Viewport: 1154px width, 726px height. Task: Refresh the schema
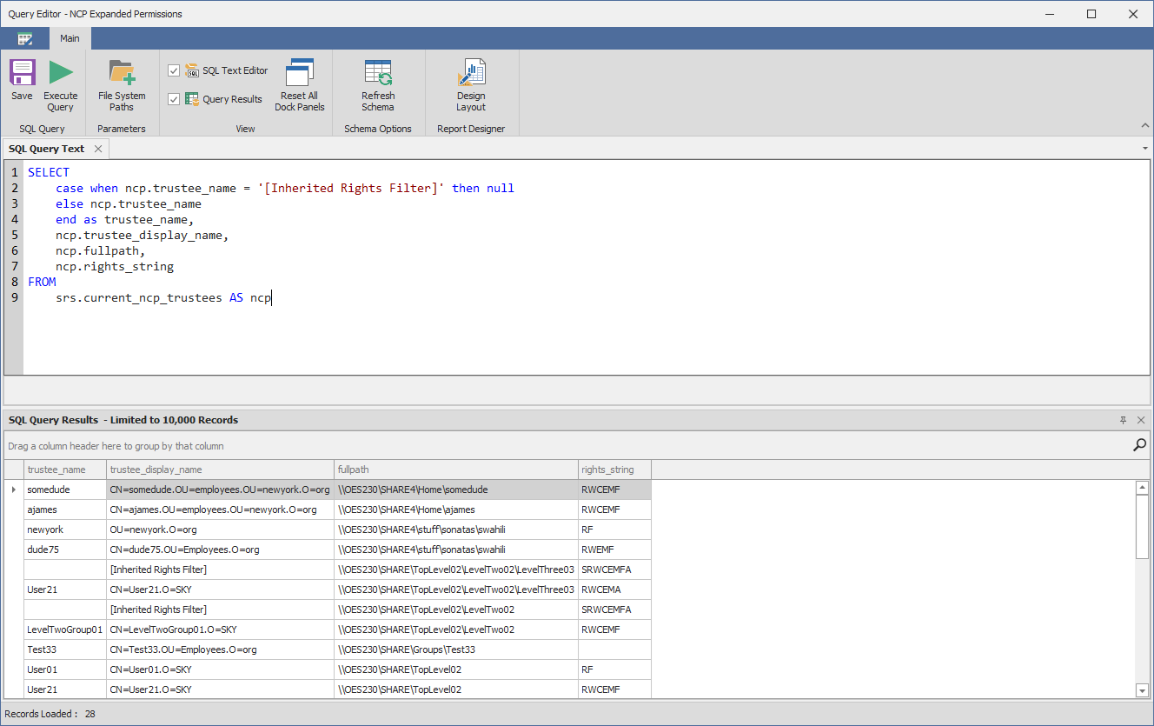377,84
